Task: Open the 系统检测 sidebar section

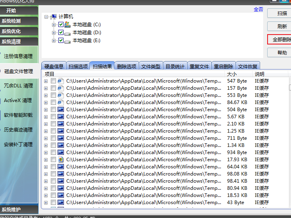Action: coord(19,21)
